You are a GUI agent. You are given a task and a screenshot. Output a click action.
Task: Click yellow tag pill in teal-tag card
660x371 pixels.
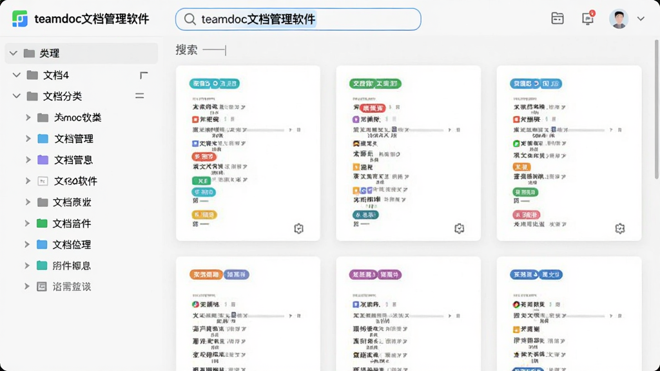pos(204,214)
